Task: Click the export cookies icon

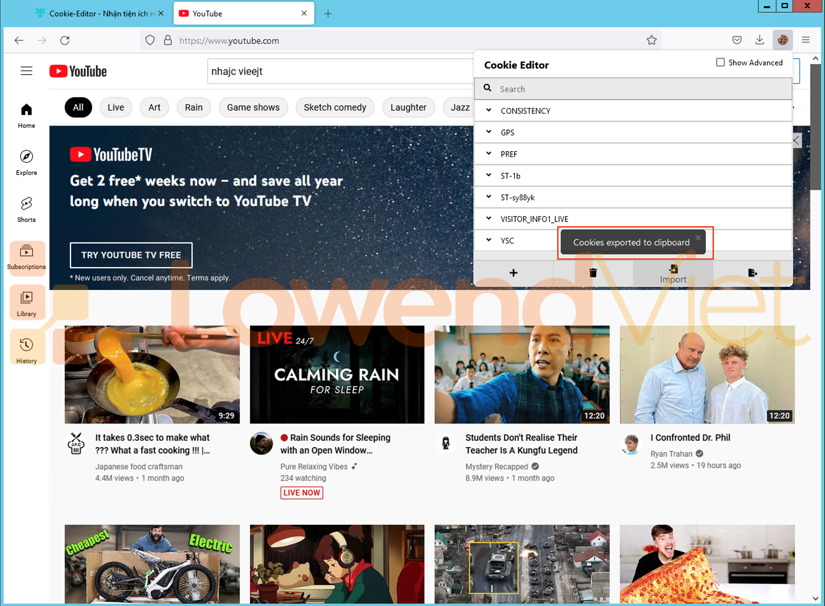Action: 752,272
